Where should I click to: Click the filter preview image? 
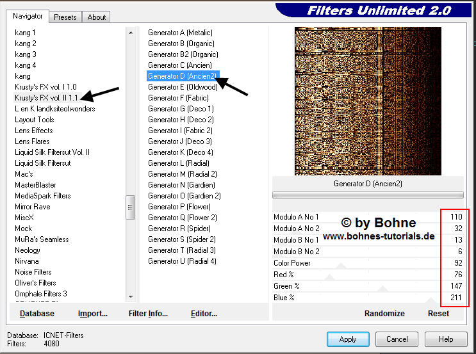[x=368, y=101]
